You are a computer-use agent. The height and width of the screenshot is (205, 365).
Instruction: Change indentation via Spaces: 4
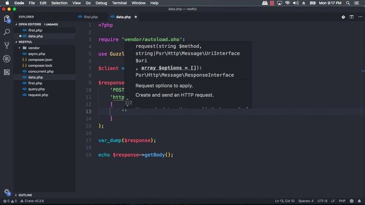[306, 201]
